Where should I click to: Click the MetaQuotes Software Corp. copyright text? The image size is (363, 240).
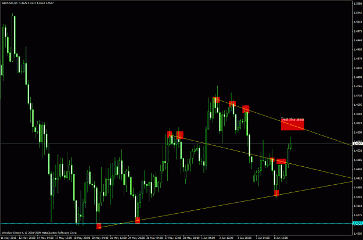[39, 232]
